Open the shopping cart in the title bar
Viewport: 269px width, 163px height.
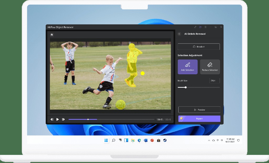[200, 27]
